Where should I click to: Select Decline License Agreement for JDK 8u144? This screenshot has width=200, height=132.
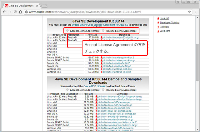[x=103, y=31]
